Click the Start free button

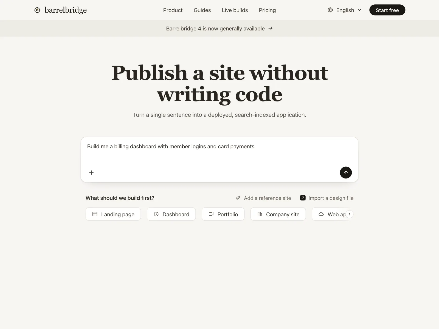387,10
